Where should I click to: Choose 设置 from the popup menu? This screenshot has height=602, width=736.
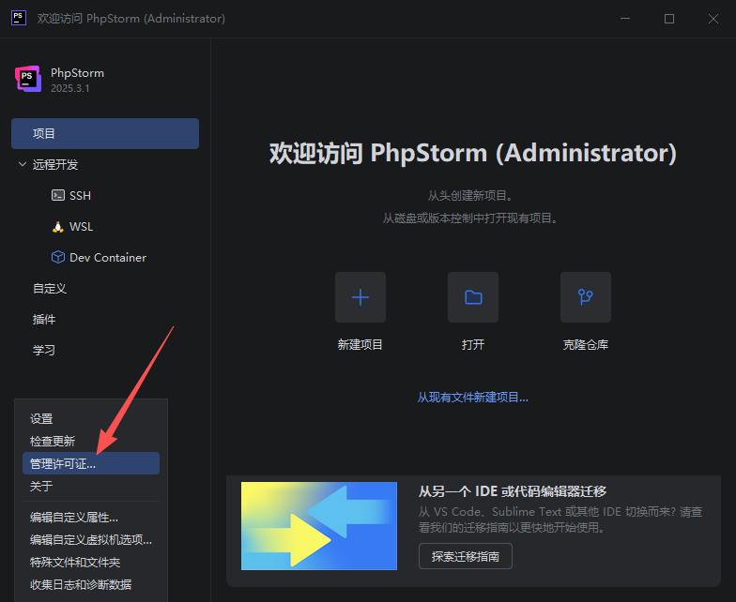[91, 418]
